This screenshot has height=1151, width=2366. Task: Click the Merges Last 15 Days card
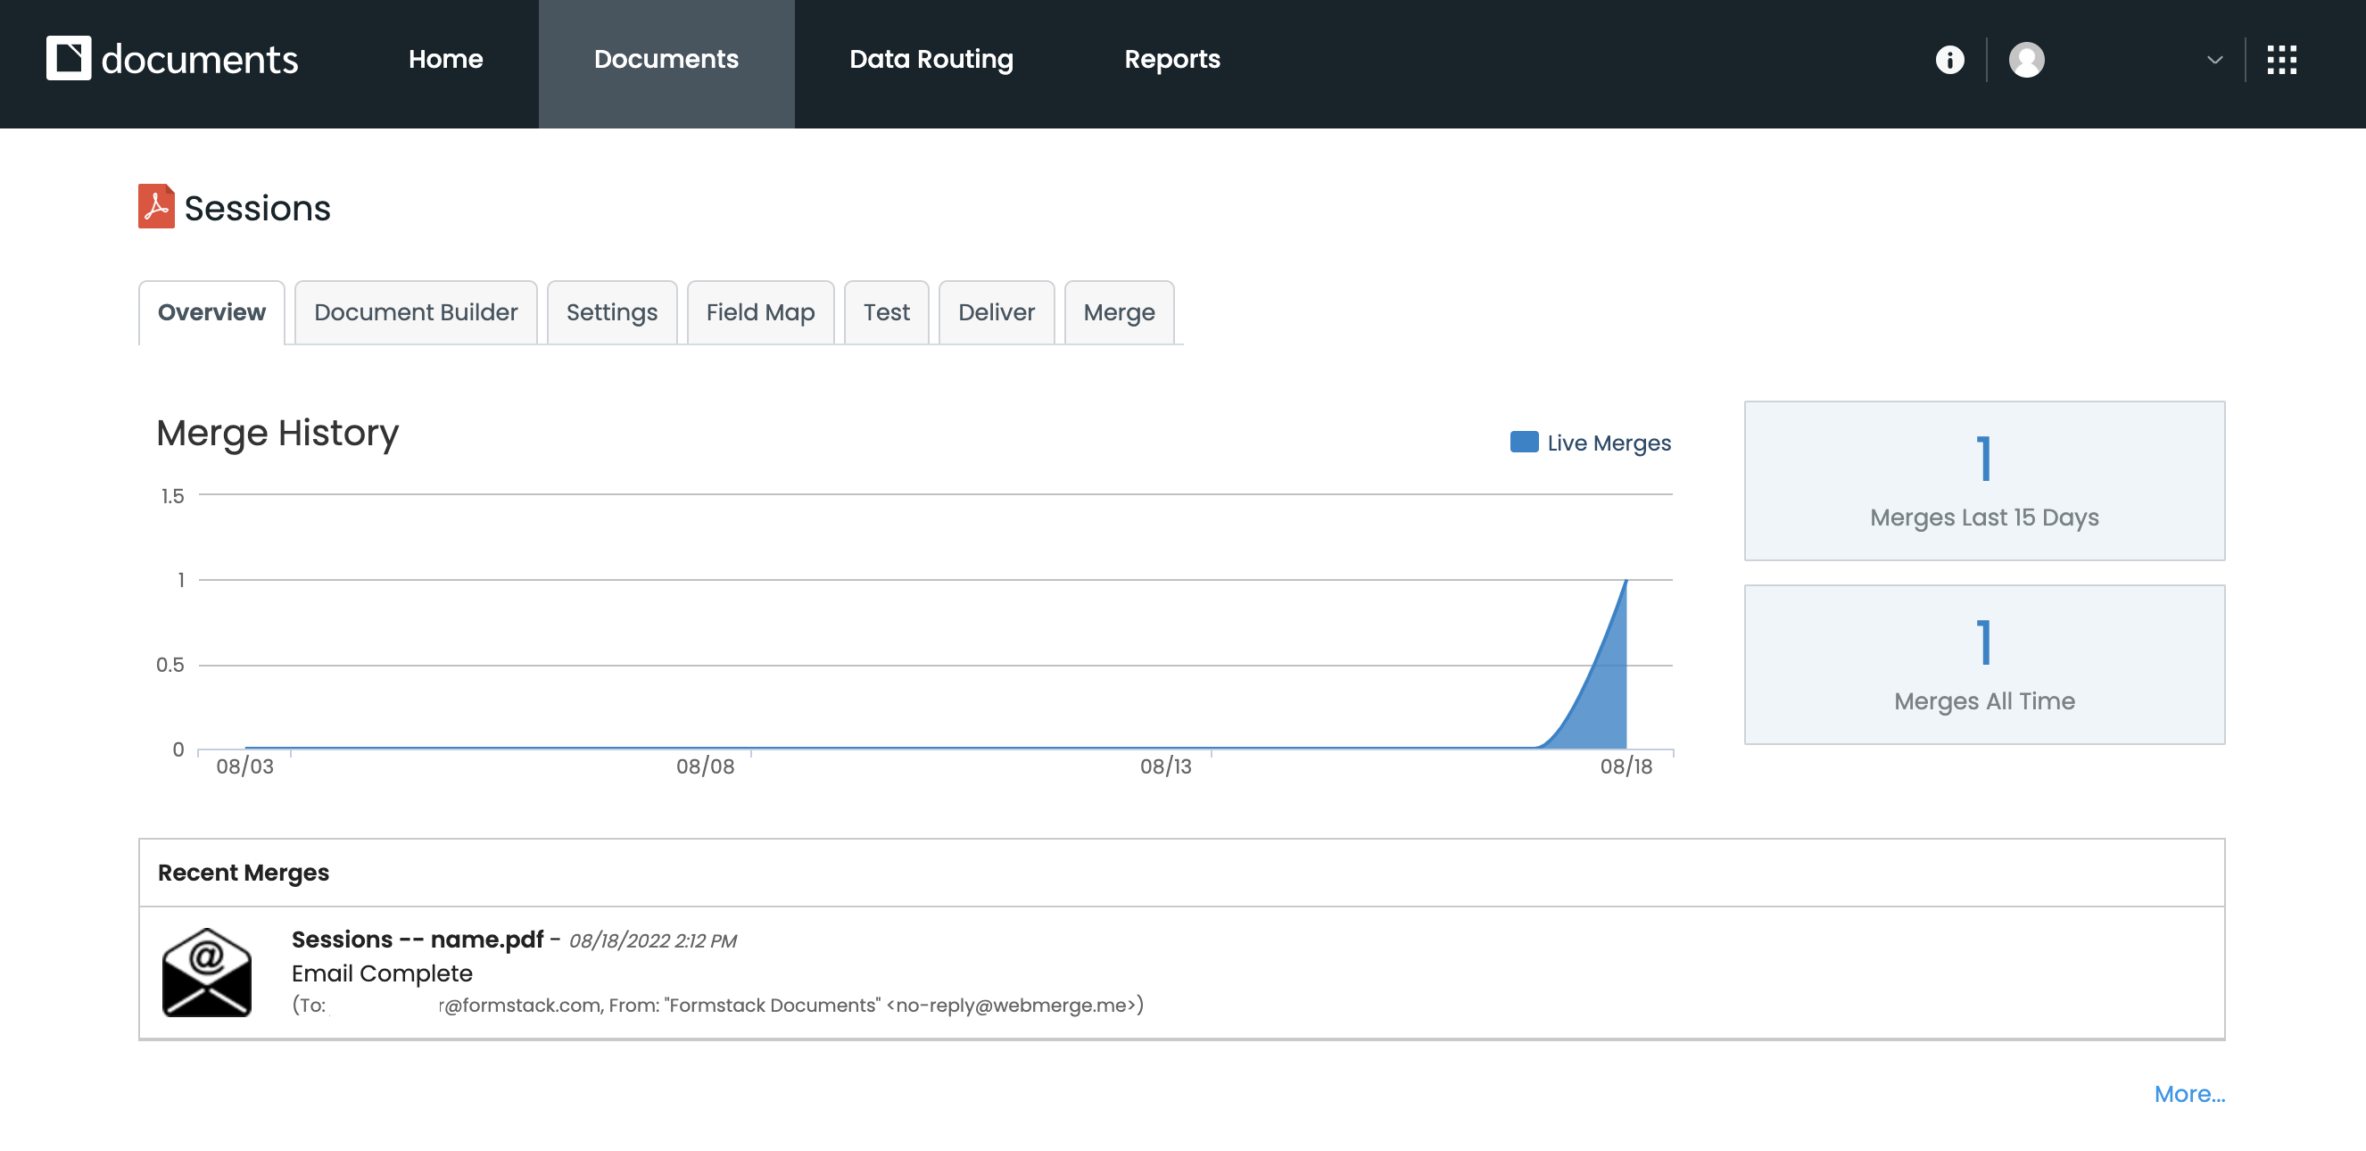click(1983, 480)
